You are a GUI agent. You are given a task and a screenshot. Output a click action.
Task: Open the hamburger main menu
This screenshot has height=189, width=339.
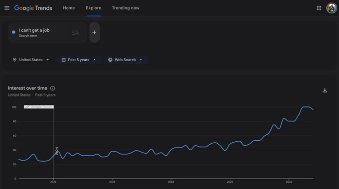pos(7,8)
